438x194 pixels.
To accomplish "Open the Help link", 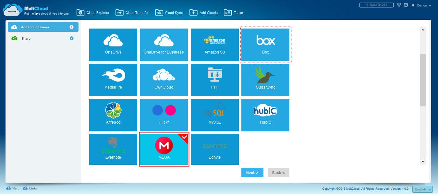I will 13,188.
